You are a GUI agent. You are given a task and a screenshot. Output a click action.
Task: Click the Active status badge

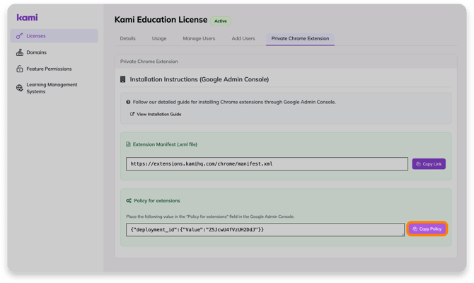221,21
